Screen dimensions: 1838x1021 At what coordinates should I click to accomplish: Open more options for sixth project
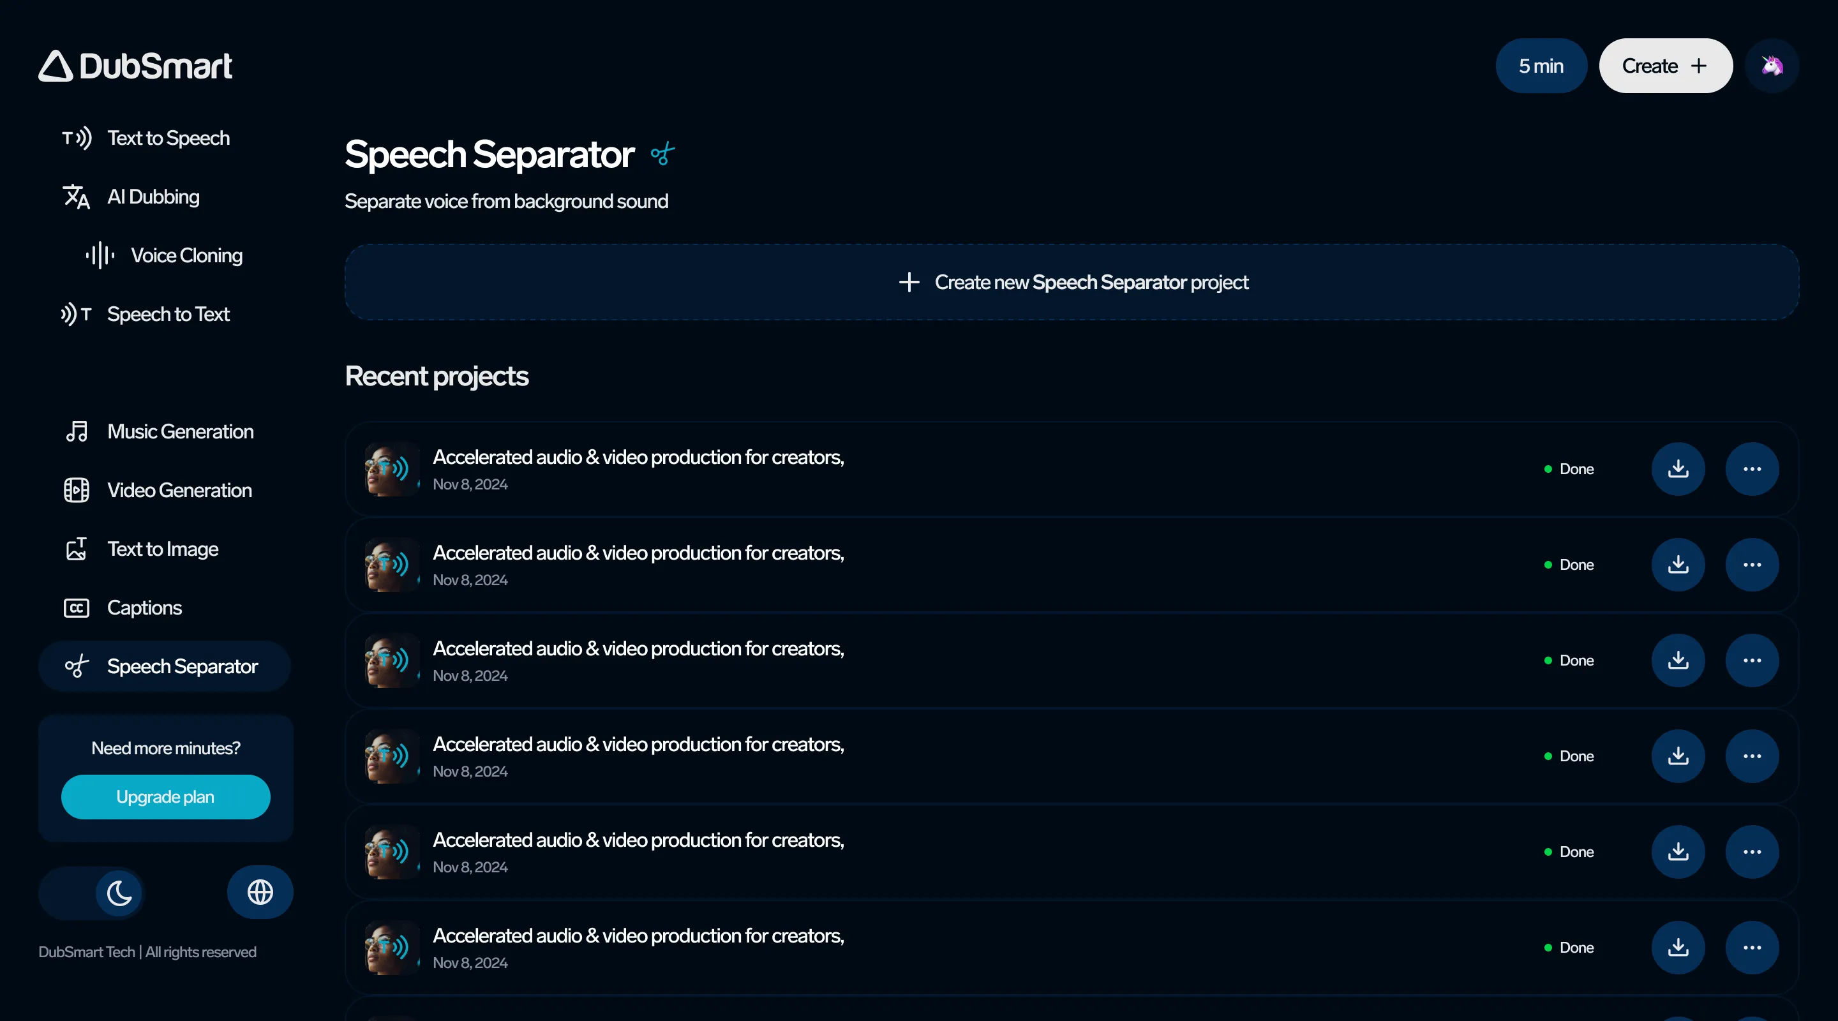pyautogui.click(x=1752, y=948)
